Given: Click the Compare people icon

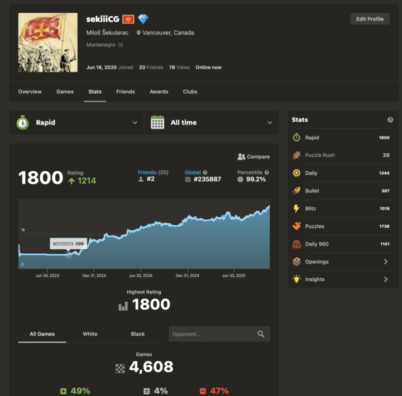Looking at the screenshot, I should 241,157.
